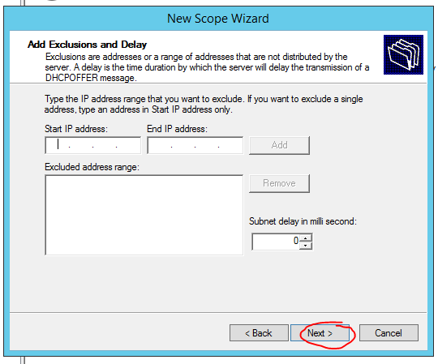Click the DHCPOFFER message description text
The image size is (438, 364).
[208, 67]
